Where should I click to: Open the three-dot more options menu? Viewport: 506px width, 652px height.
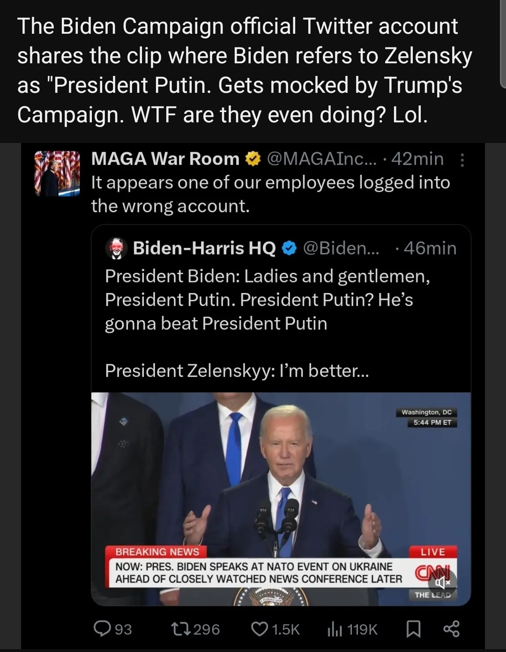click(x=462, y=159)
